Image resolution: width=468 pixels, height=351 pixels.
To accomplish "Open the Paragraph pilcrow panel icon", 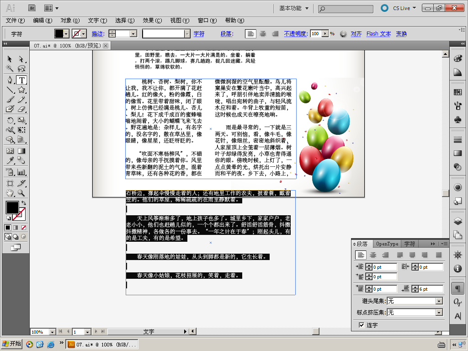I will [457, 289].
